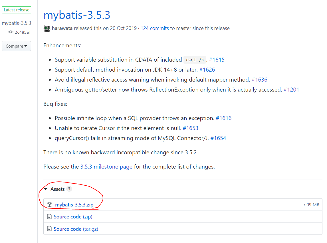View the 124 commits since release

click(155, 28)
